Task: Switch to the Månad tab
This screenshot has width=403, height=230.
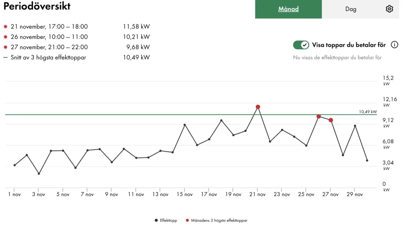Action: pos(288,9)
